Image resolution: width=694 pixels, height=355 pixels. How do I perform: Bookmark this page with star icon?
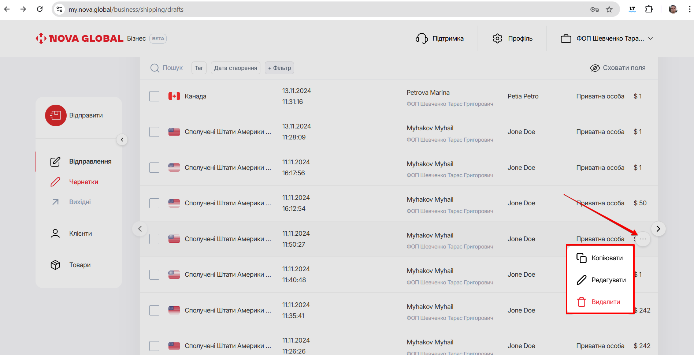[609, 10]
